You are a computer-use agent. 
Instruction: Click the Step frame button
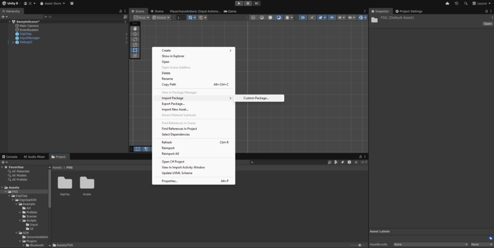point(257,3)
